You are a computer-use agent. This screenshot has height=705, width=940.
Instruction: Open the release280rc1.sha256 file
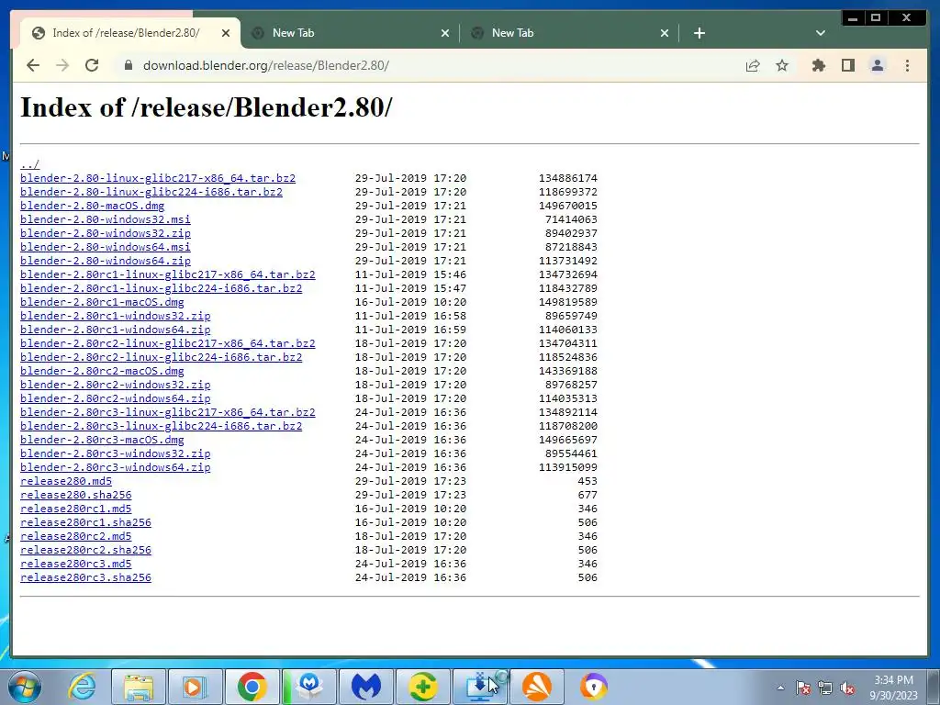coord(85,522)
